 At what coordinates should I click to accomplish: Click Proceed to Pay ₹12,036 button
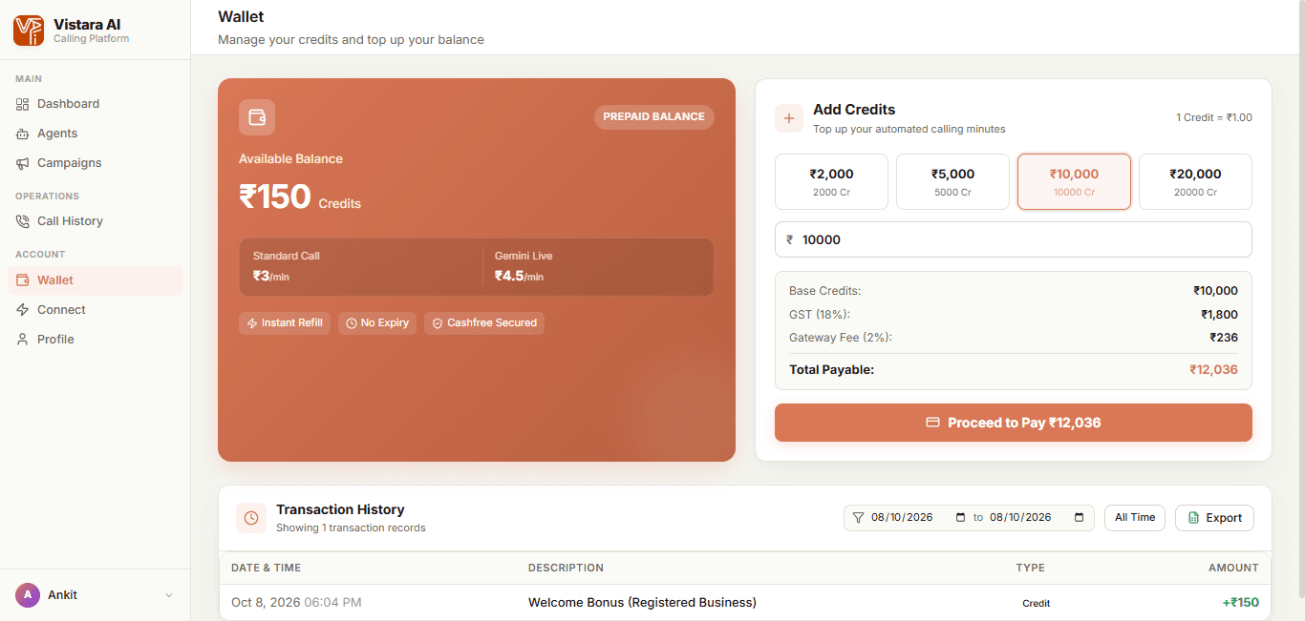pyautogui.click(x=1014, y=423)
